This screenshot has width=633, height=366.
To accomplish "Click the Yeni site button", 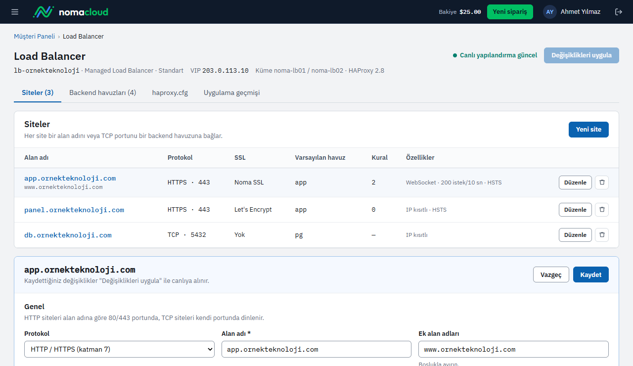I will pos(588,130).
